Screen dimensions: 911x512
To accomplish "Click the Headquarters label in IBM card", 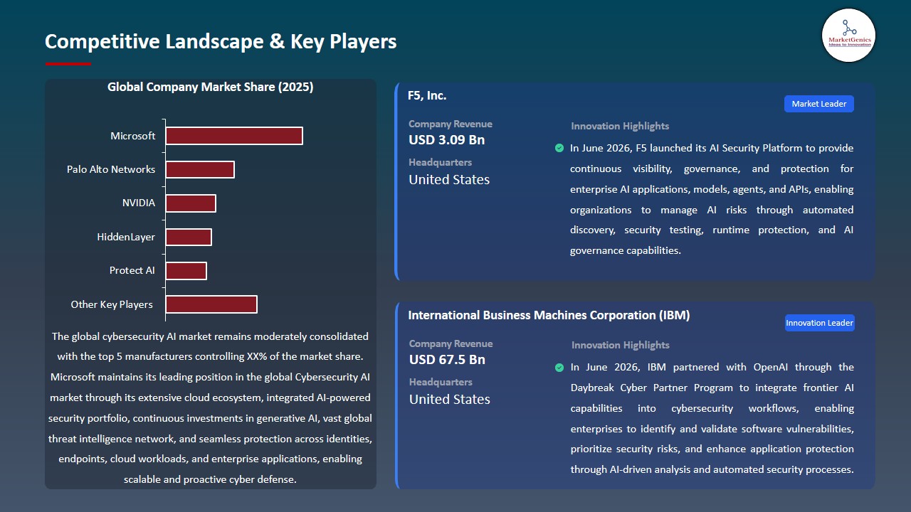I will pos(440,382).
